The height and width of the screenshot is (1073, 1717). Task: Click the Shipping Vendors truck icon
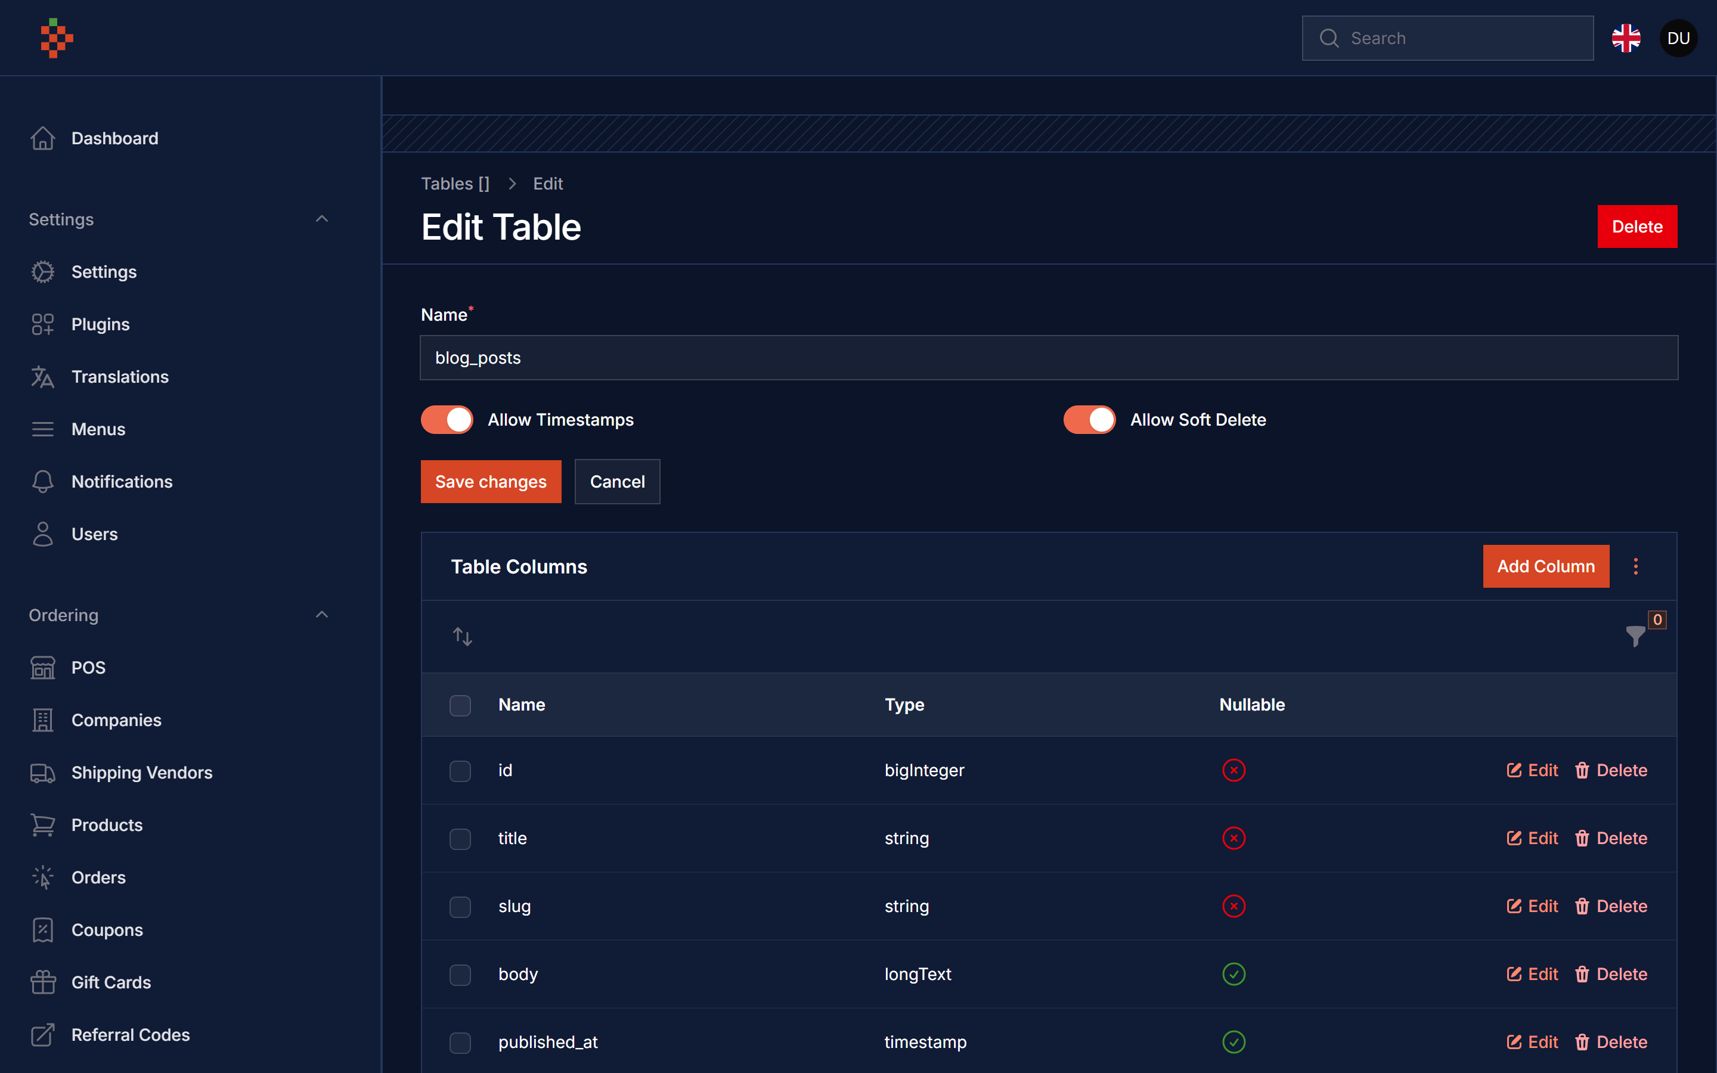[x=42, y=773]
